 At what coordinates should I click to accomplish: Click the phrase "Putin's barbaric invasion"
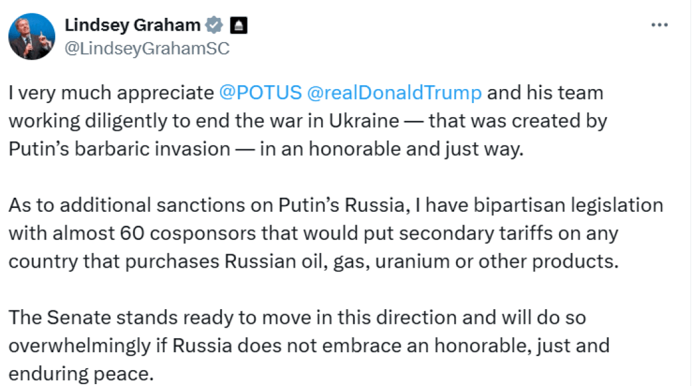pos(120,149)
